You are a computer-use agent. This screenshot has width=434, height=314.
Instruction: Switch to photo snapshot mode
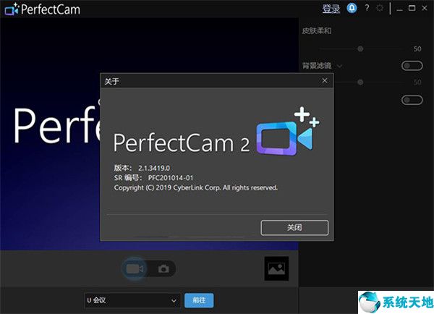pyautogui.click(x=163, y=269)
